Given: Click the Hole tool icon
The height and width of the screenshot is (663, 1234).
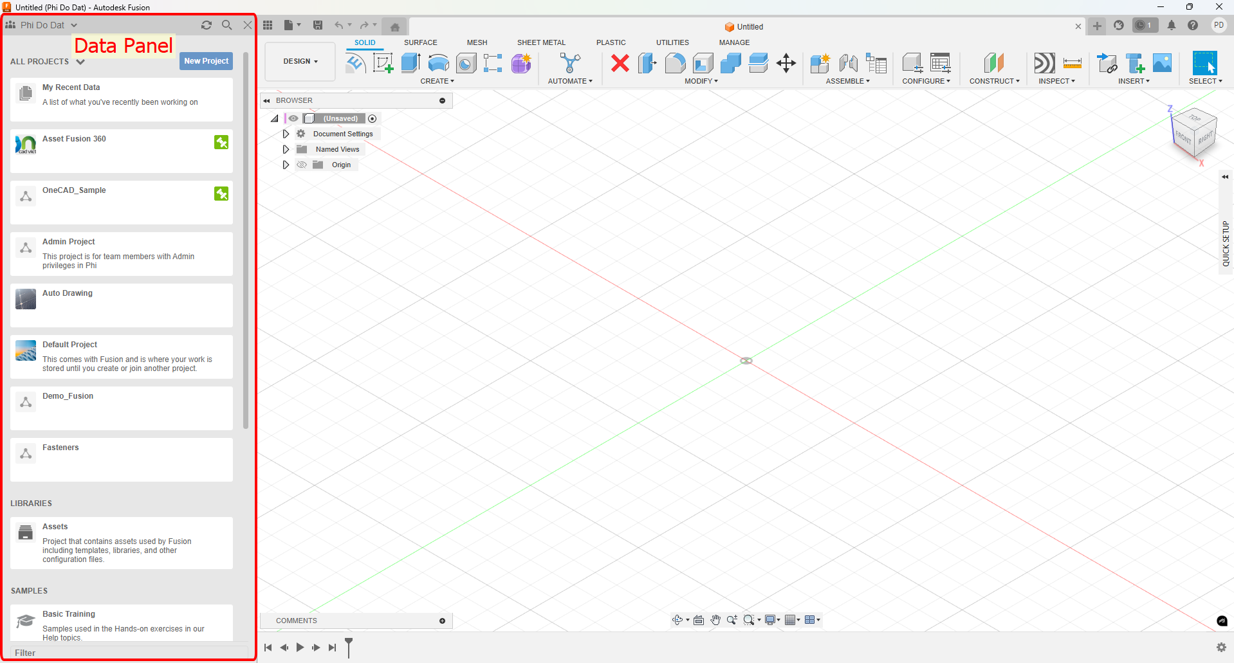Looking at the screenshot, I should (x=466, y=63).
